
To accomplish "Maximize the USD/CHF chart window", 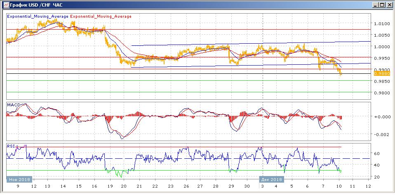I will [382, 5].
